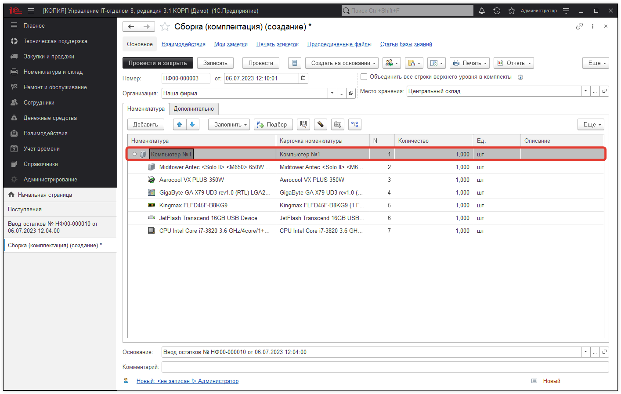The width and height of the screenshot is (621, 394).
Task: Open the Печать этикеток link
Action: (x=277, y=44)
